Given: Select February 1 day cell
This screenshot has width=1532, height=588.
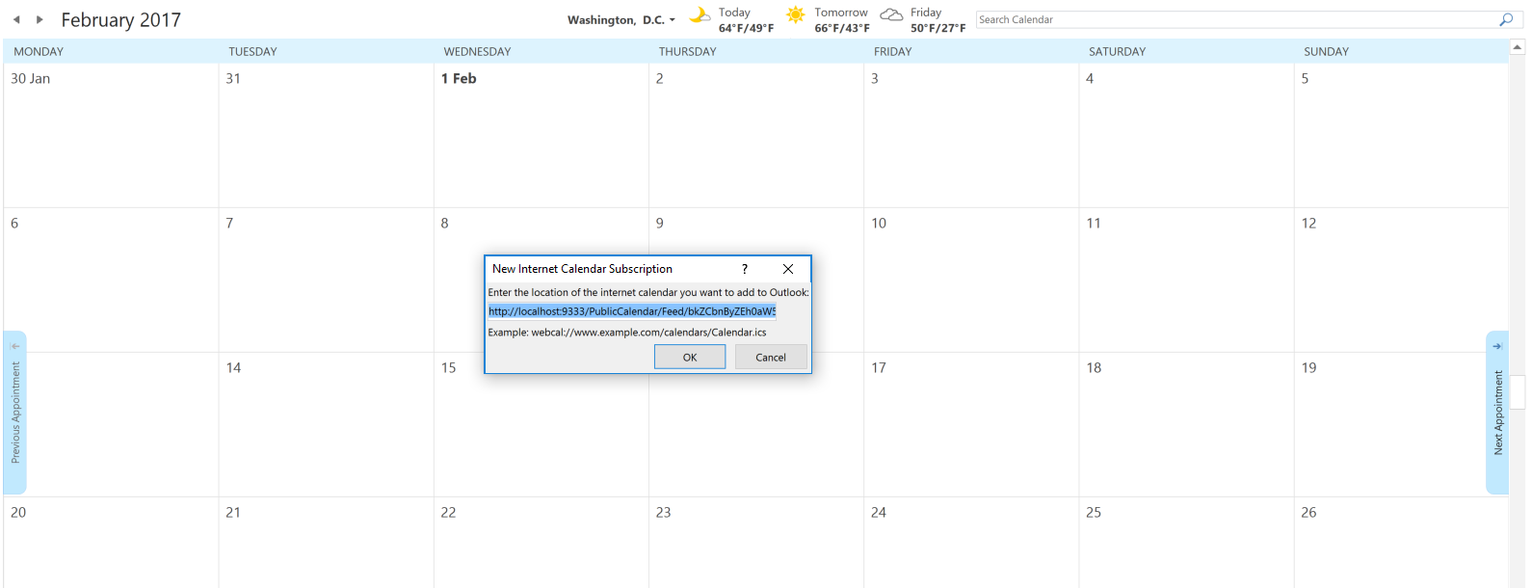Looking at the screenshot, I should click(541, 135).
